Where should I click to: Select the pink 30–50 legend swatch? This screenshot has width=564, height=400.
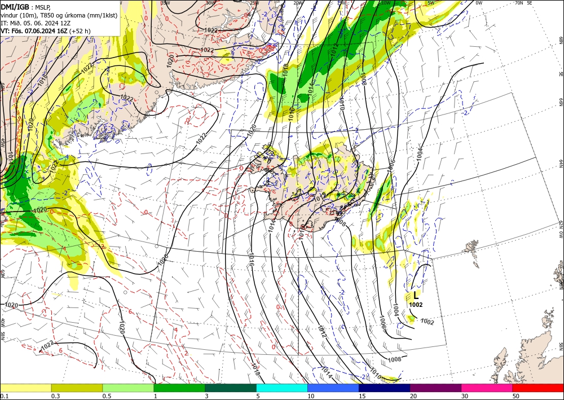click(487, 388)
